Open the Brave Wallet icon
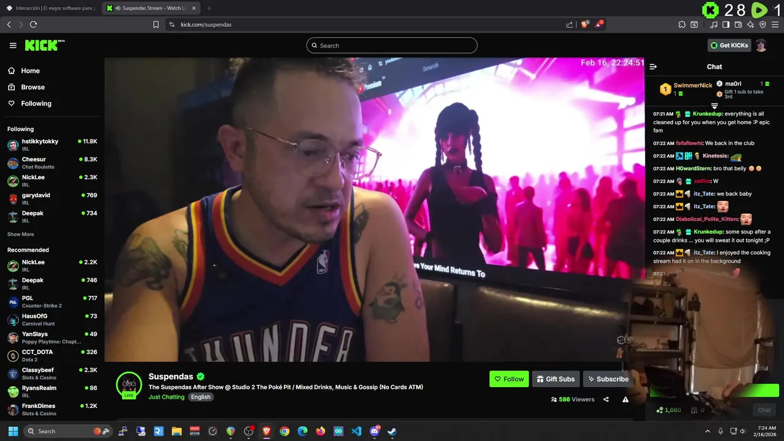This screenshot has width=784, height=441. tap(738, 24)
